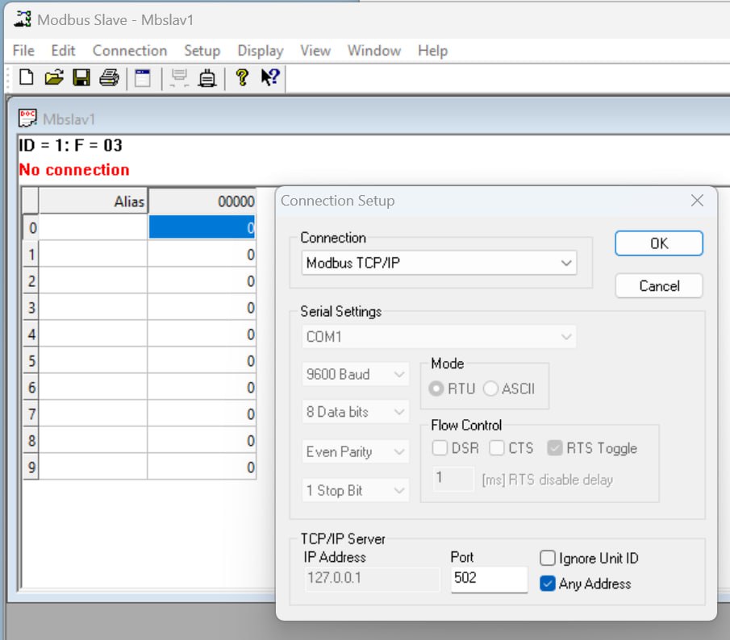Click the table's top-left corner header
This screenshot has width=730, height=640.
pos(31,201)
